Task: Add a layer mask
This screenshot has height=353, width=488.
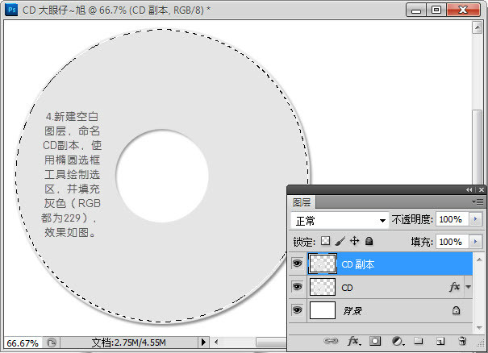Action: point(375,342)
